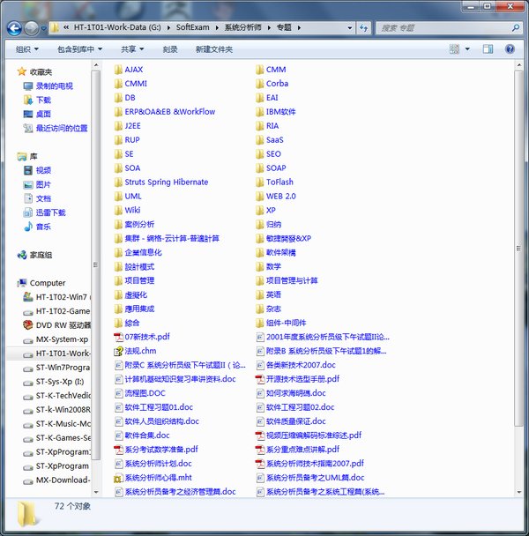Viewport: 529px width, 536px height.
Task: Click the file list scroll up arrow
Action: point(518,64)
